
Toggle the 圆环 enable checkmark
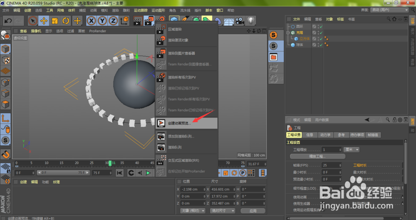(x=321, y=27)
